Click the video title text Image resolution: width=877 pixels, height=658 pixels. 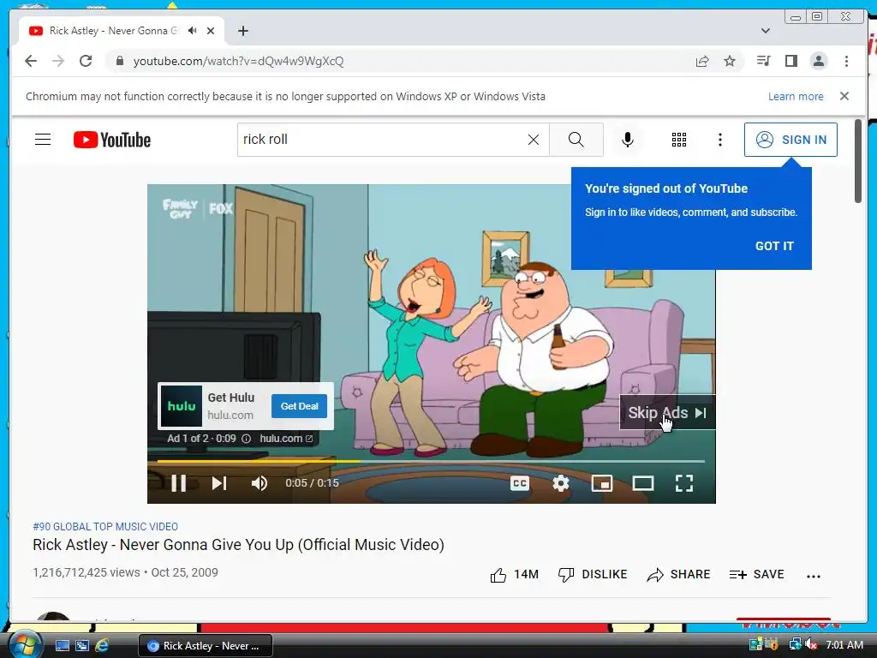(x=238, y=545)
